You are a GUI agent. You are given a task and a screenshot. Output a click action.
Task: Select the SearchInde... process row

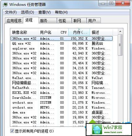pyautogui.click(x=62, y=98)
